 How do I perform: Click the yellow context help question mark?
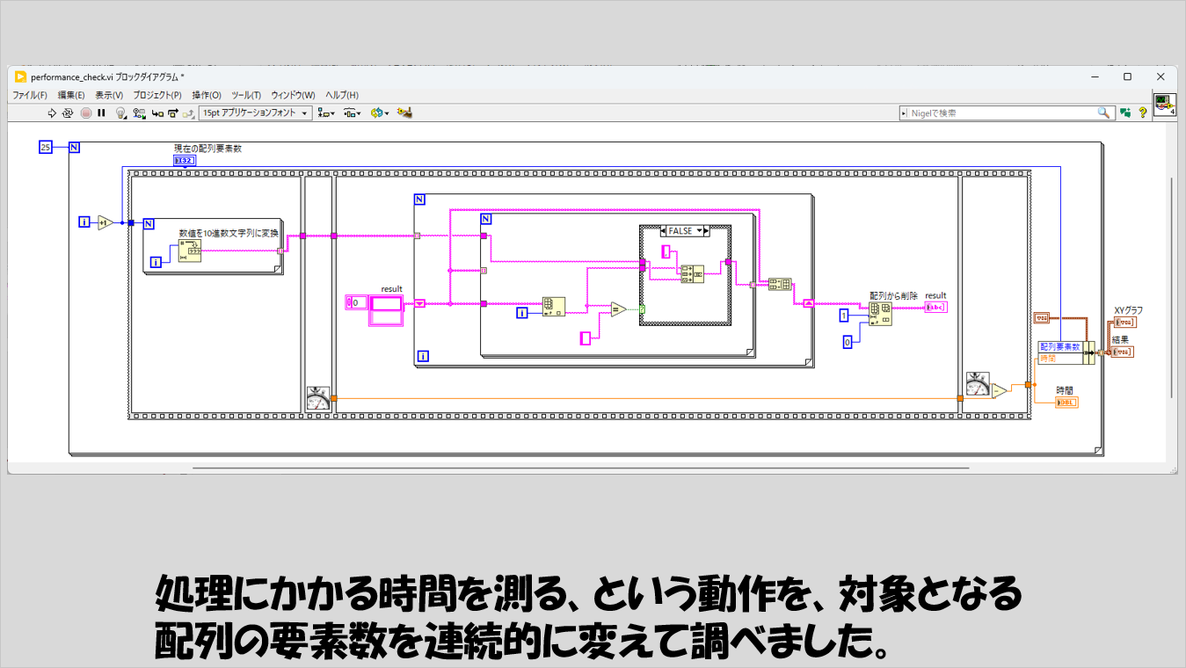click(x=1142, y=113)
